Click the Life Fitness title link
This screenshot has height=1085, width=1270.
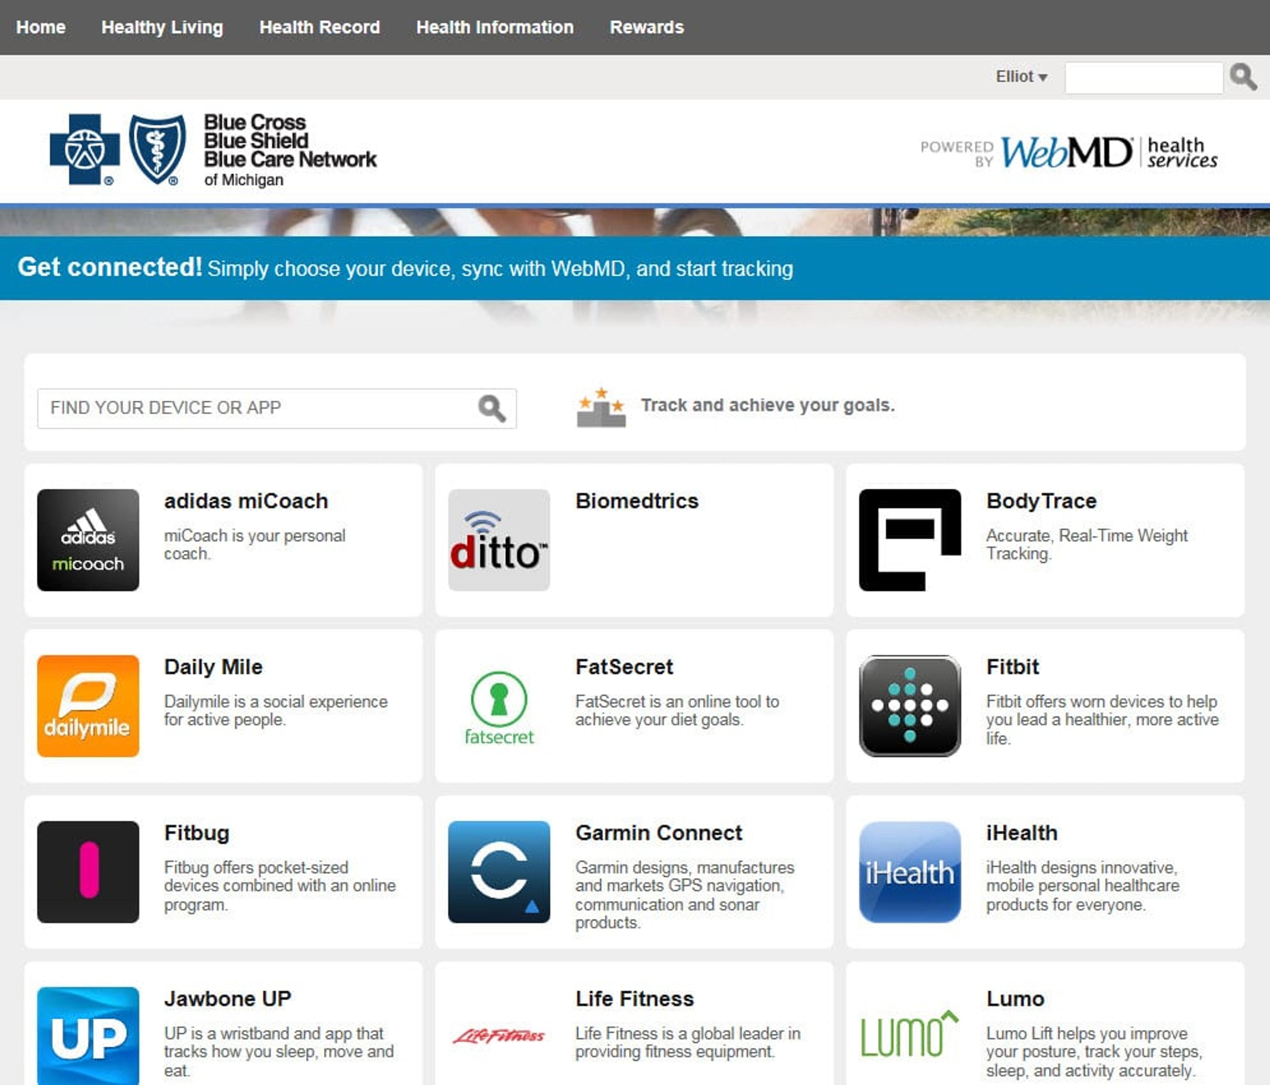(x=634, y=999)
